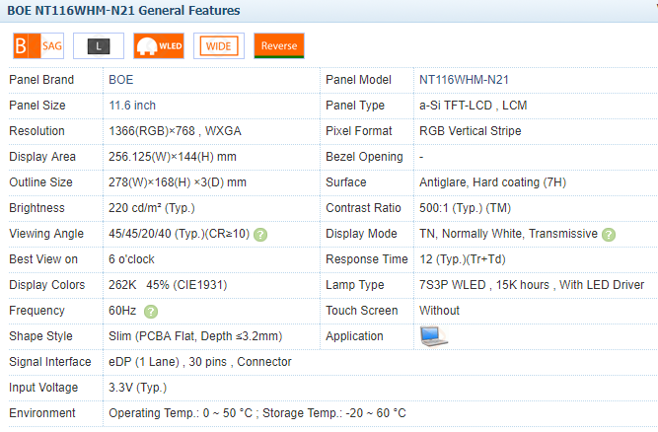
Task: Click the help icon next to 60Hz
Action: (x=151, y=312)
